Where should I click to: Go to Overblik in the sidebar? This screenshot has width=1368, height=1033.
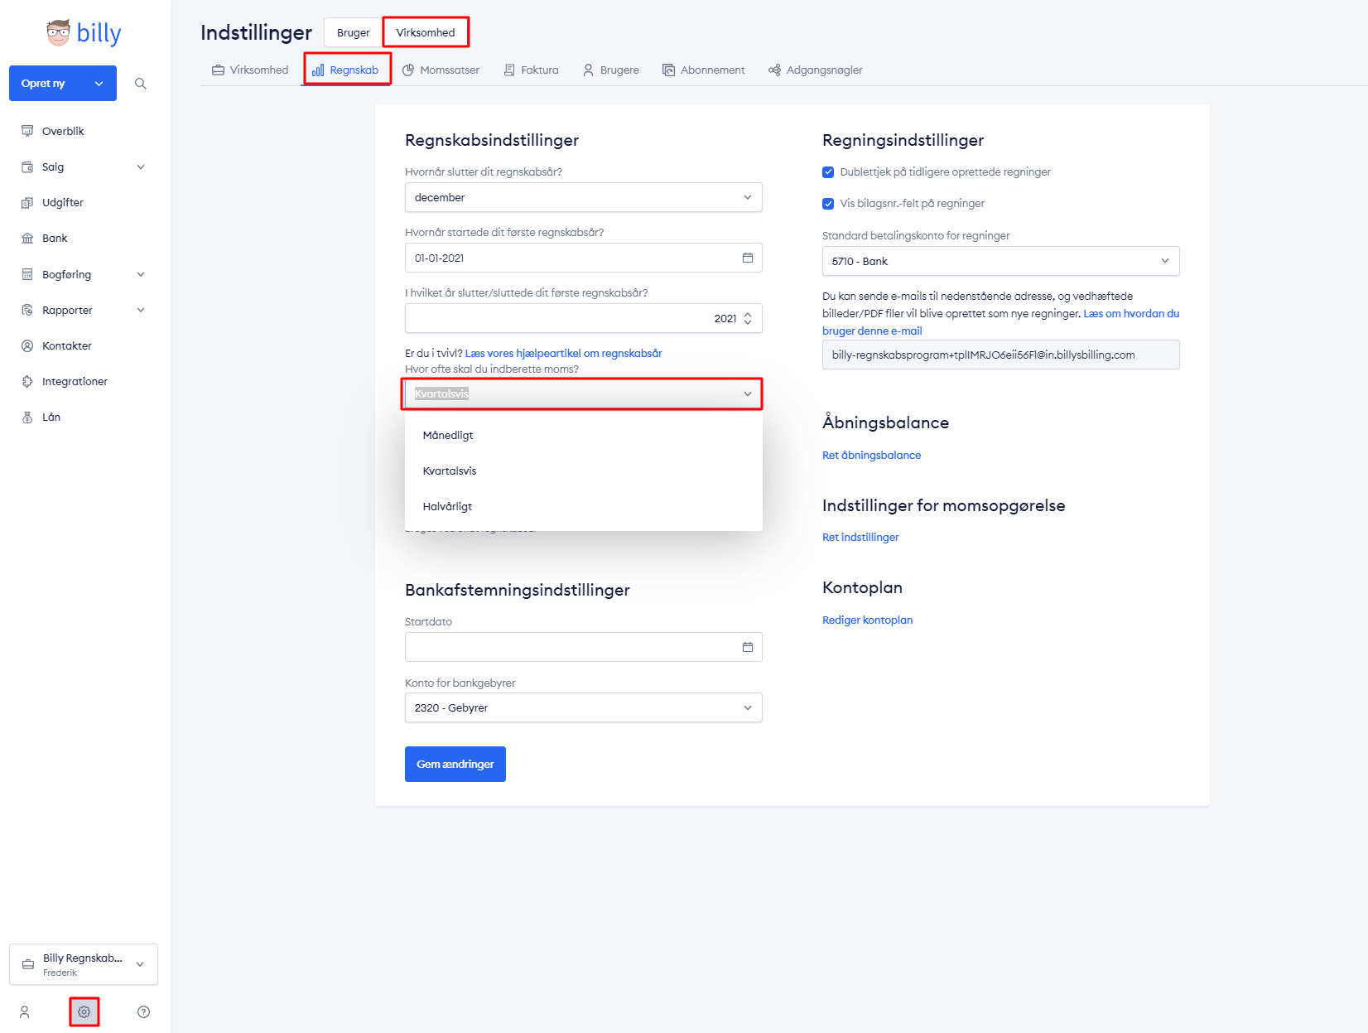click(x=63, y=132)
